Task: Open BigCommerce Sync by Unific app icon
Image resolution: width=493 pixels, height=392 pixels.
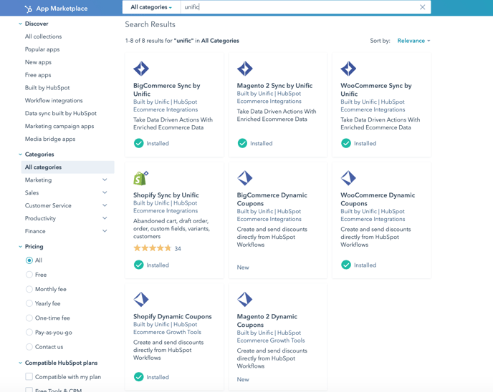Action: click(x=141, y=69)
